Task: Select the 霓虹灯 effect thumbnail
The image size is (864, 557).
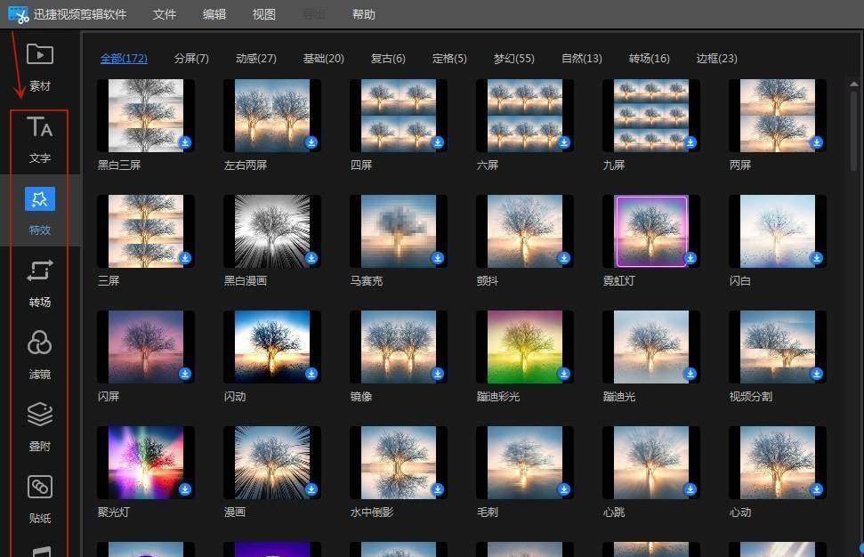Action: coord(651,231)
